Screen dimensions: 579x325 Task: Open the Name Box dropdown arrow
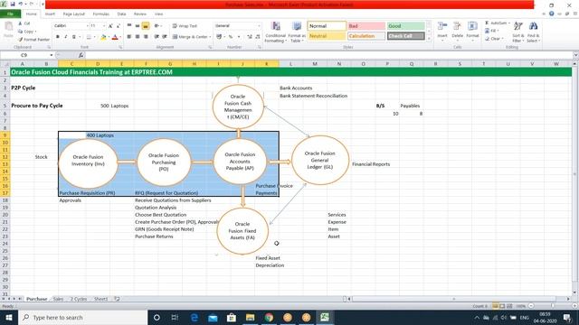tap(52, 55)
